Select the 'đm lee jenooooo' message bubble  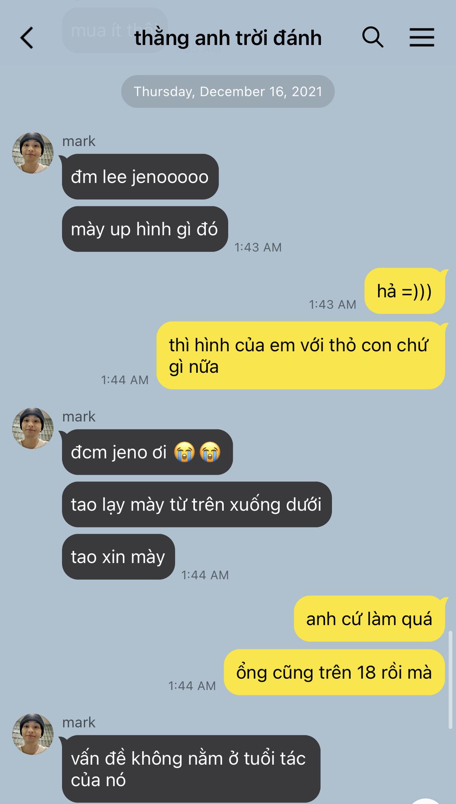(x=140, y=177)
